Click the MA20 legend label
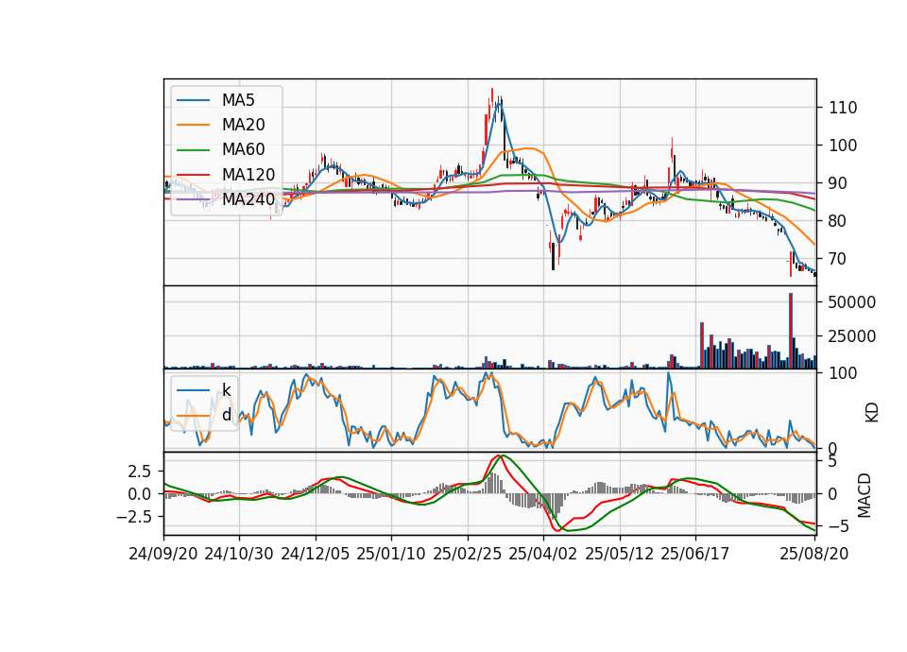This screenshot has width=907, height=652. [x=243, y=125]
